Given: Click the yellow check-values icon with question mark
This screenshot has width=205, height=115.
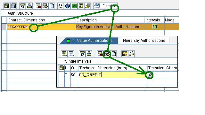Looking at the screenshot, I should tap(125, 54).
